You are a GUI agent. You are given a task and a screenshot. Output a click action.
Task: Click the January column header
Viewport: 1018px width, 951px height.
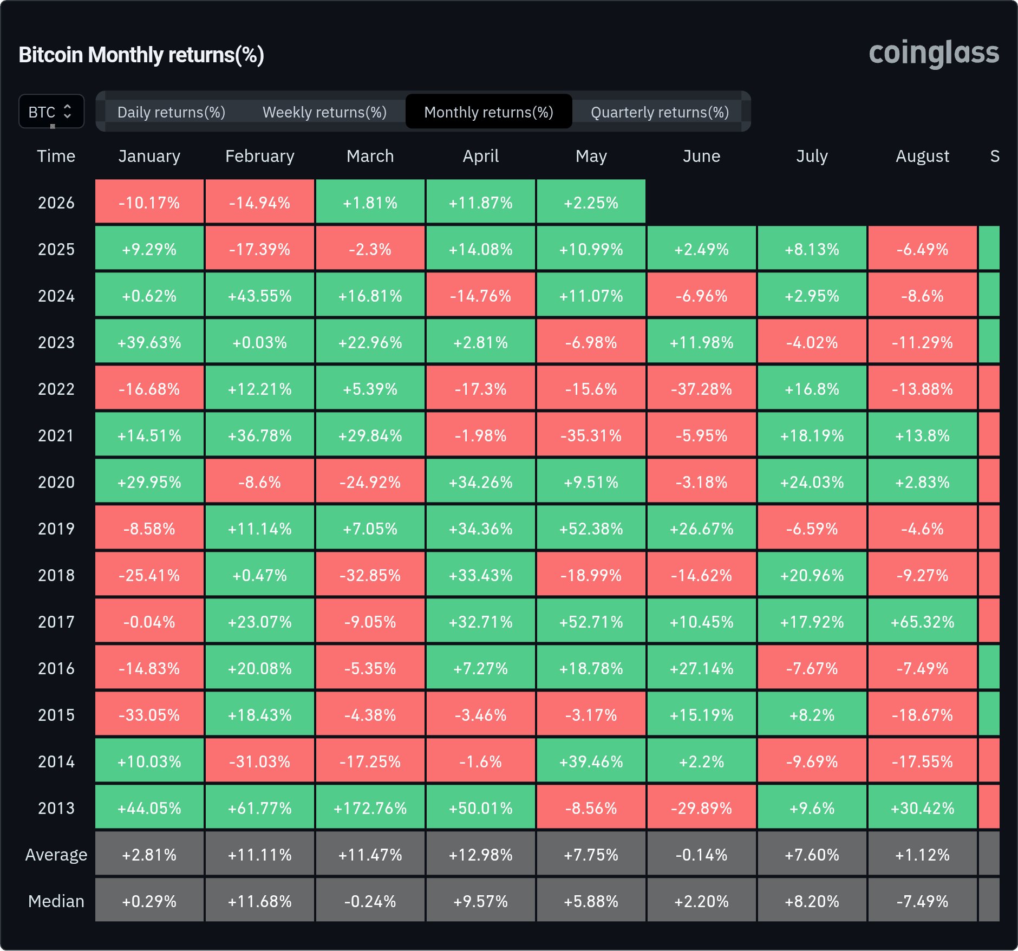point(149,156)
